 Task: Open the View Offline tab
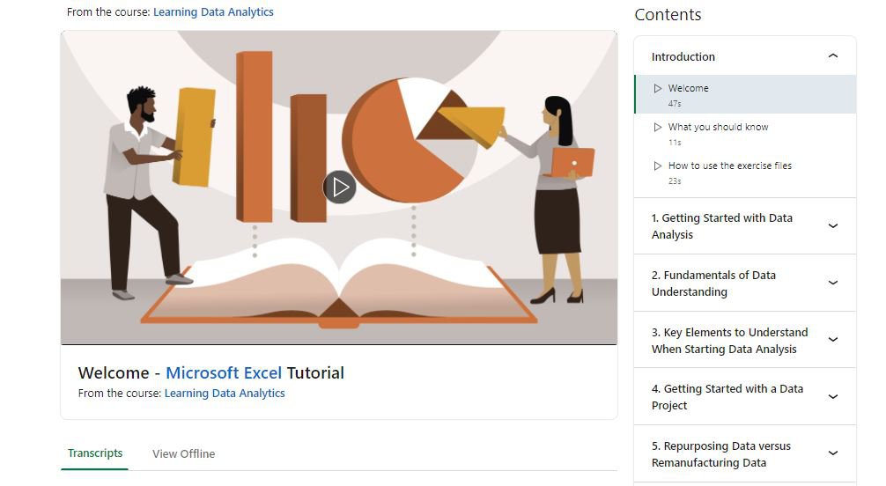(x=184, y=453)
